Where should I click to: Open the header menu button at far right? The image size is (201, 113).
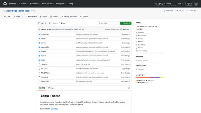tap(196, 4)
